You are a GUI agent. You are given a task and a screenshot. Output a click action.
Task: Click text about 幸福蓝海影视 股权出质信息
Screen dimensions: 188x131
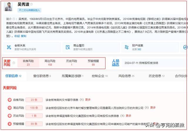click(82, 116)
